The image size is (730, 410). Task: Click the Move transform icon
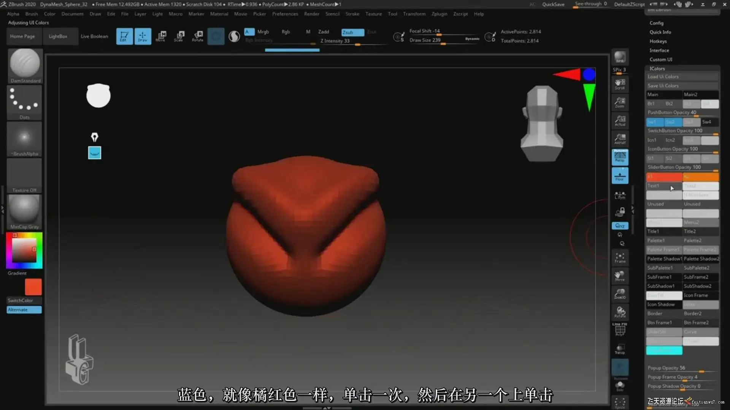[161, 36]
